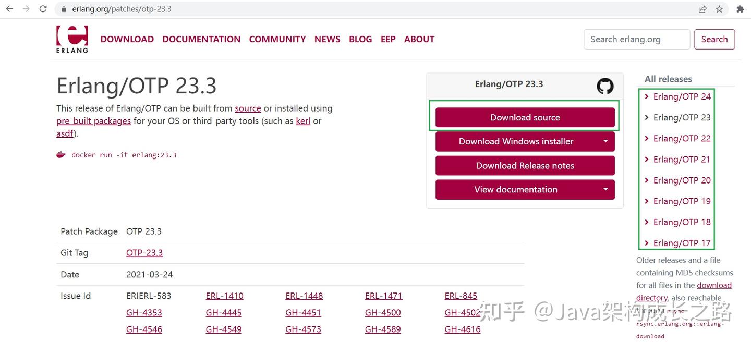
Task: Click the Erlang logo
Action: (72, 39)
